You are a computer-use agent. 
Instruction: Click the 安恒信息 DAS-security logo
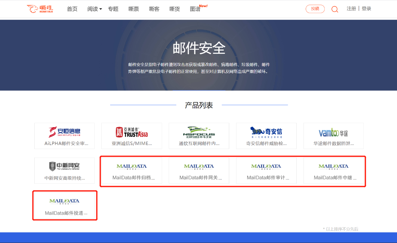tap(64, 132)
